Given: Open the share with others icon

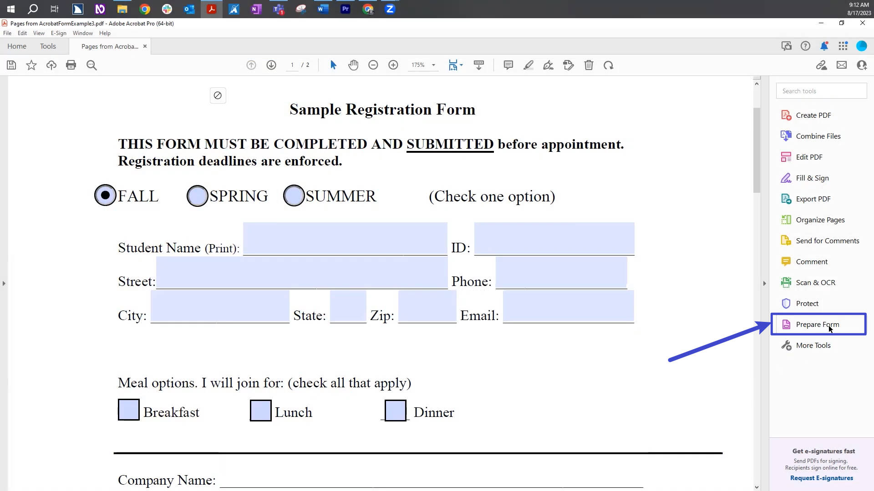Looking at the screenshot, I should (x=862, y=65).
